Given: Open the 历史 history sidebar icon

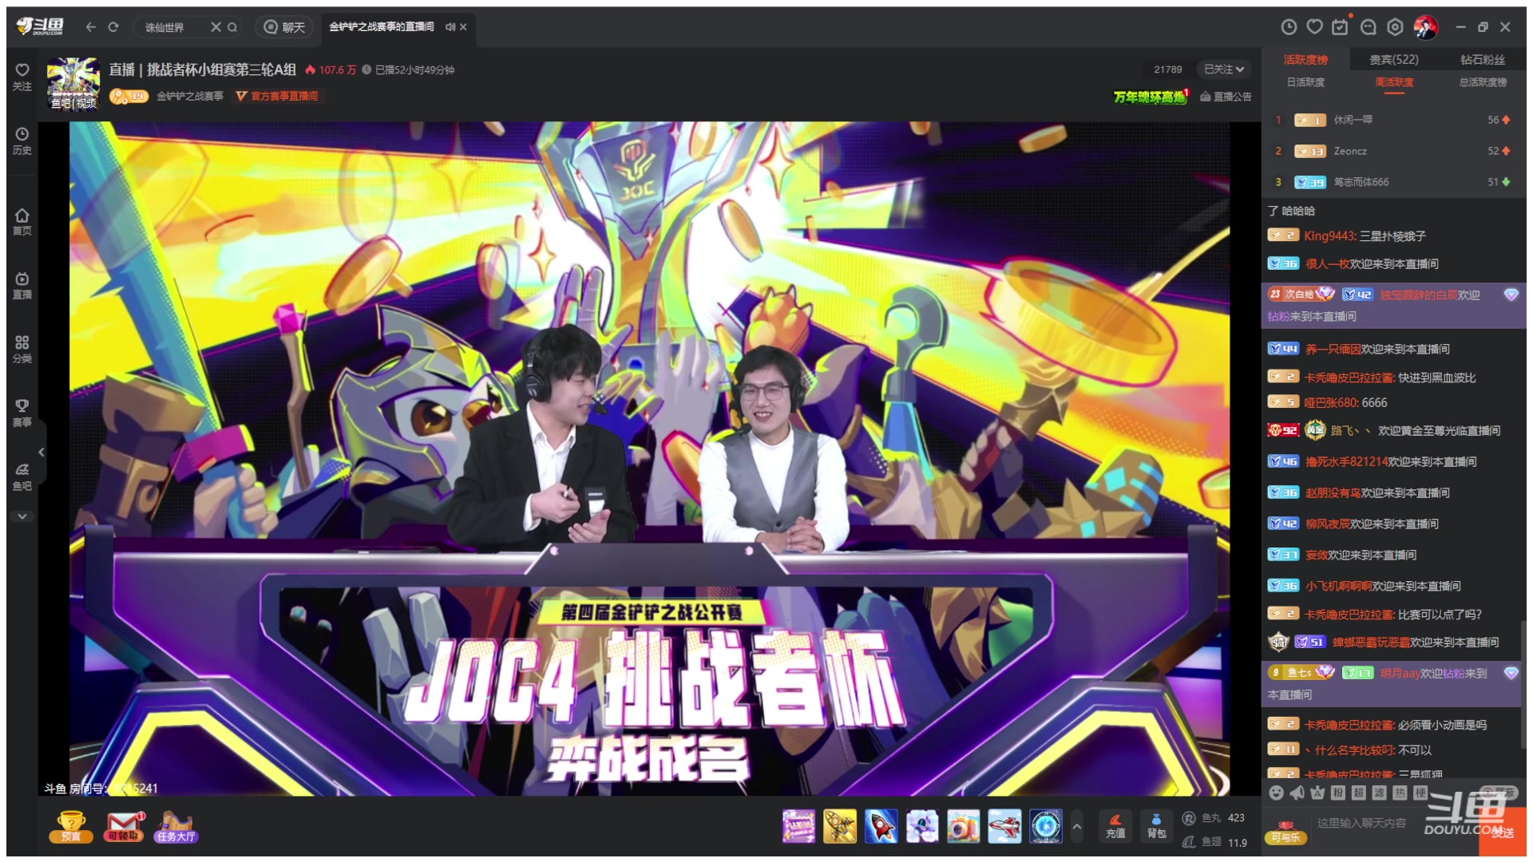Looking at the screenshot, I should [x=22, y=140].
